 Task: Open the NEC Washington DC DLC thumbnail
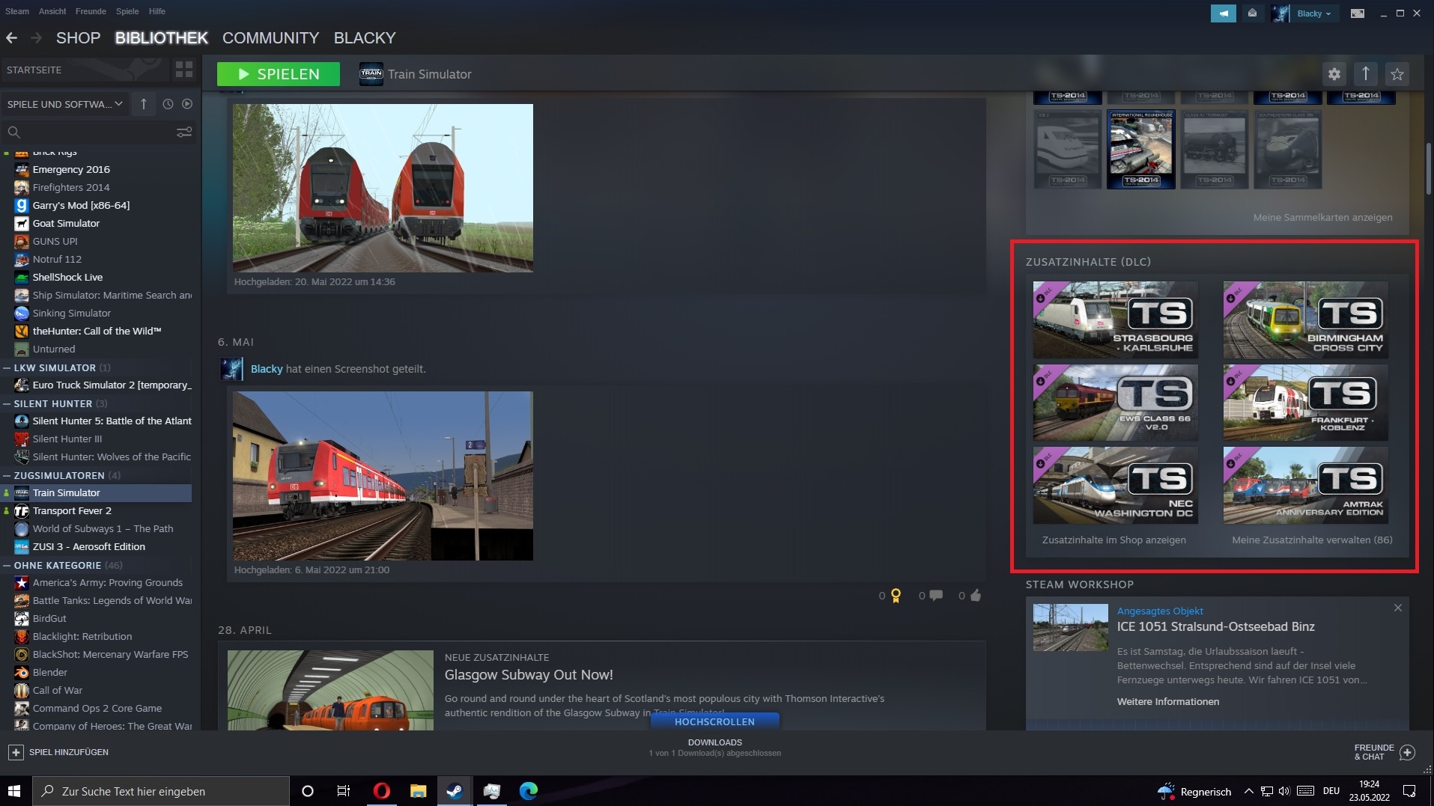1115,485
